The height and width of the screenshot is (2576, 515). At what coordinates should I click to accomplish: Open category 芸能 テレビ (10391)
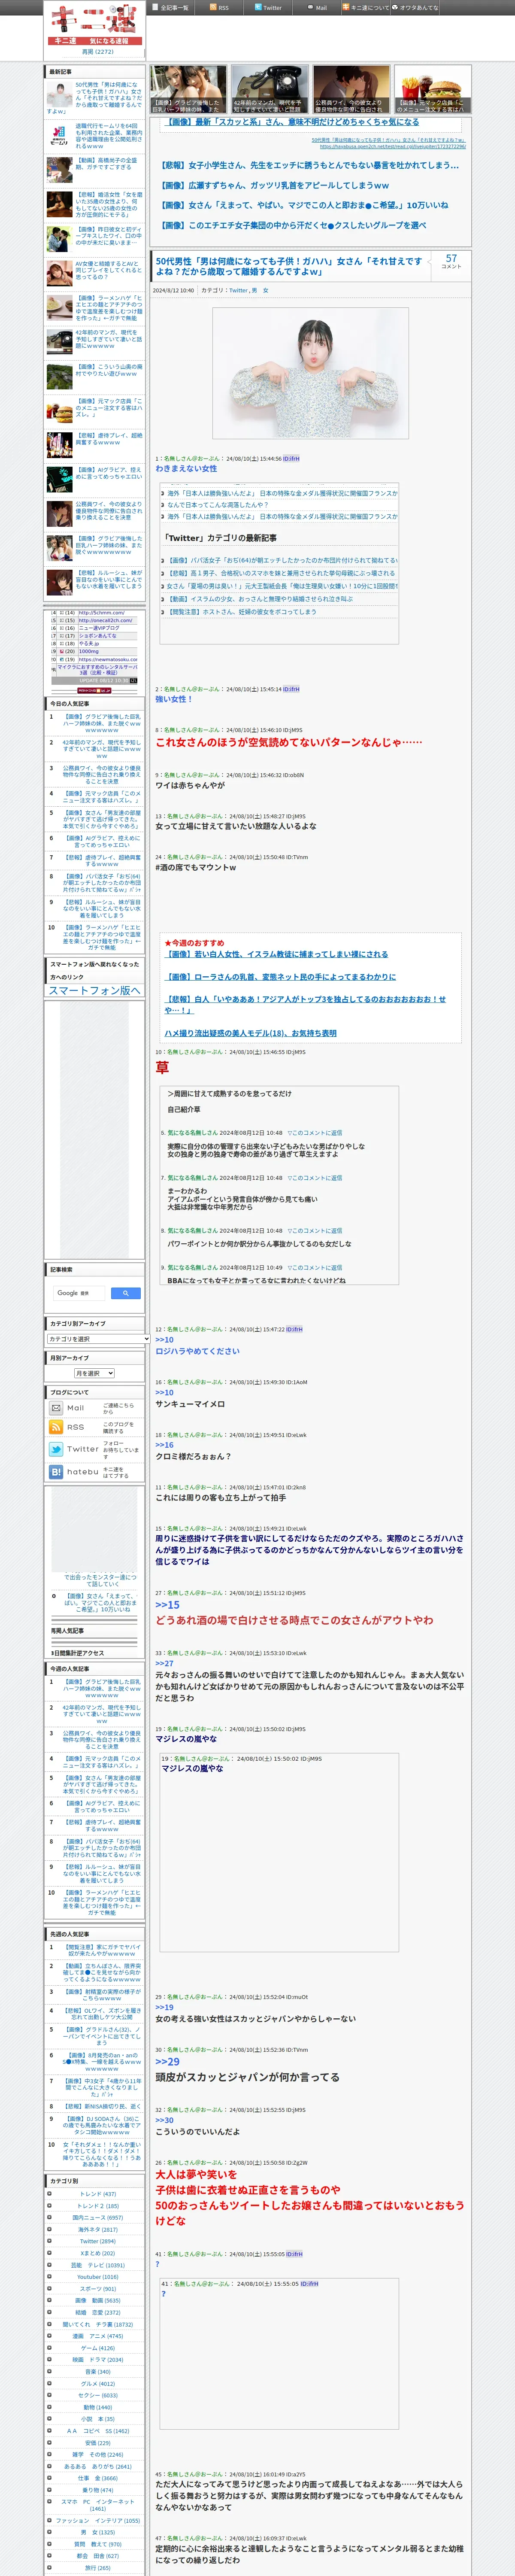[97, 2266]
